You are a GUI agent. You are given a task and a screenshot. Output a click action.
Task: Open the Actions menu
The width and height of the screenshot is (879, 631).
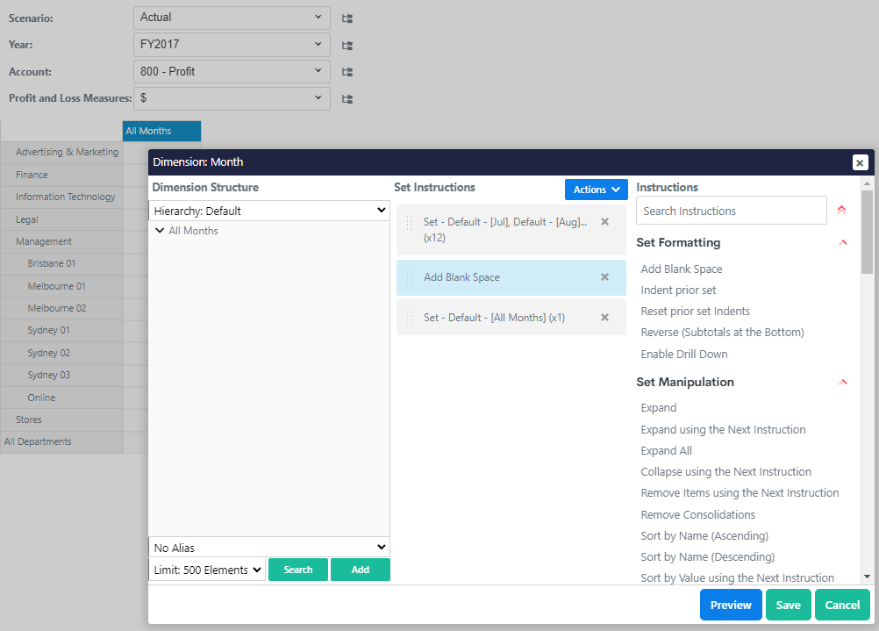coord(597,190)
